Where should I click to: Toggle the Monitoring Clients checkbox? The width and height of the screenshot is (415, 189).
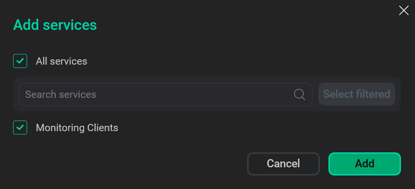click(x=20, y=127)
